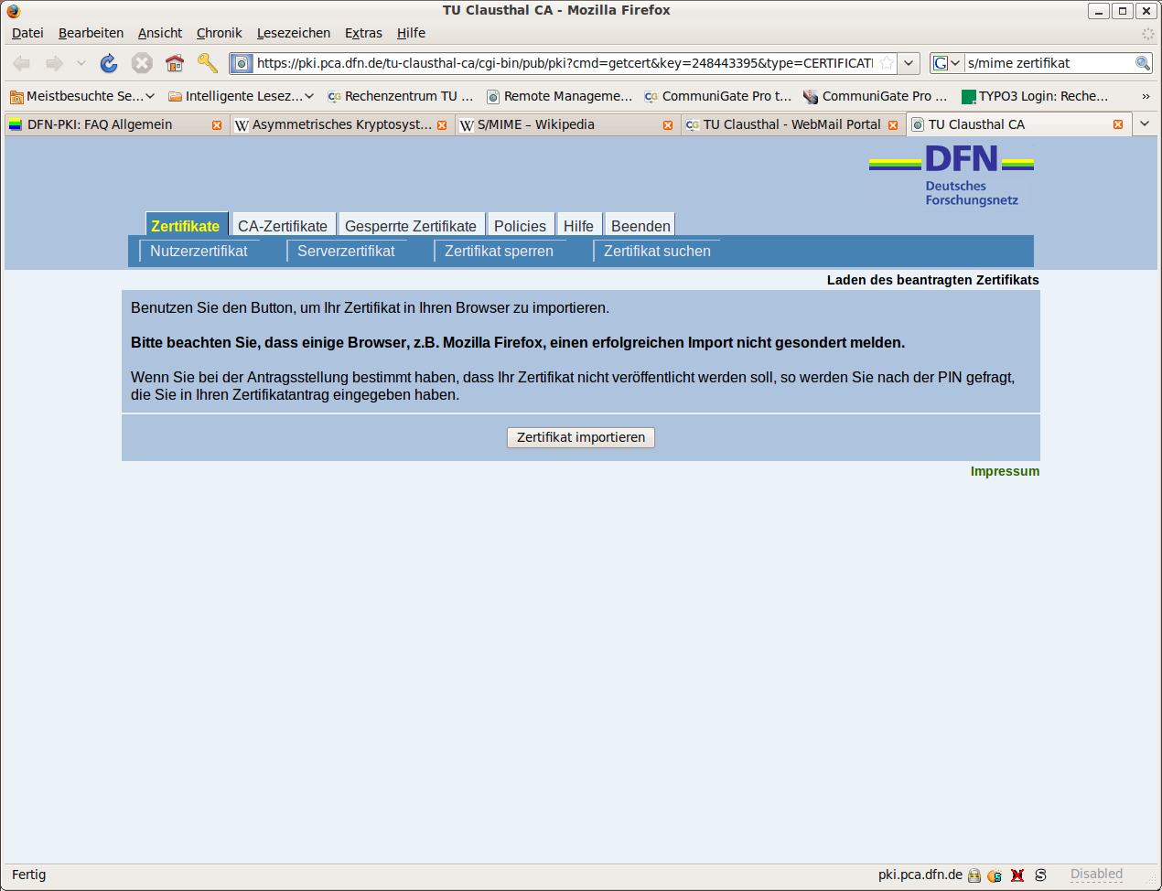Open the Impressum link
The width and height of the screenshot is (1162, 891).
click(1005, 471)
